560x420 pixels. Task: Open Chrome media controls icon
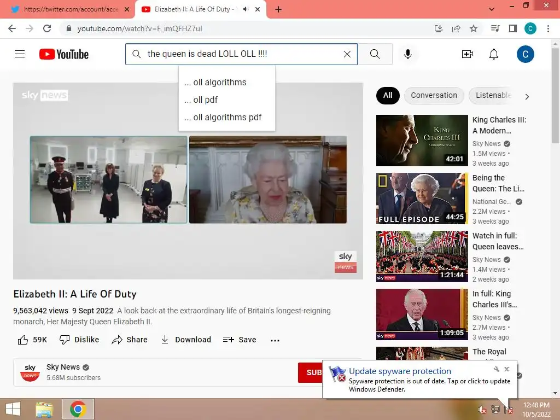[495, 28]
